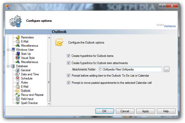Select the Recur and Repeat tree item
Viewport: 185px width, 123px height.
(x=32, y=95)
